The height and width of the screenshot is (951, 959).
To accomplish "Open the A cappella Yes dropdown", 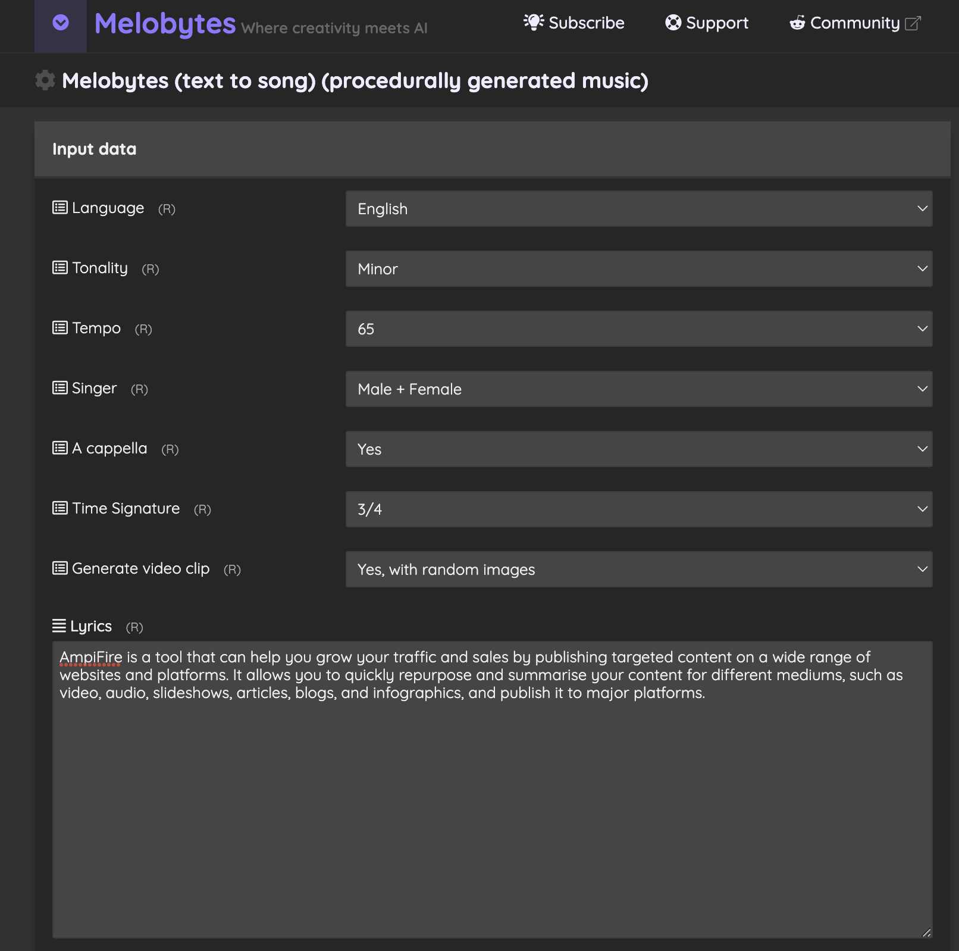I will click(638, 449).
